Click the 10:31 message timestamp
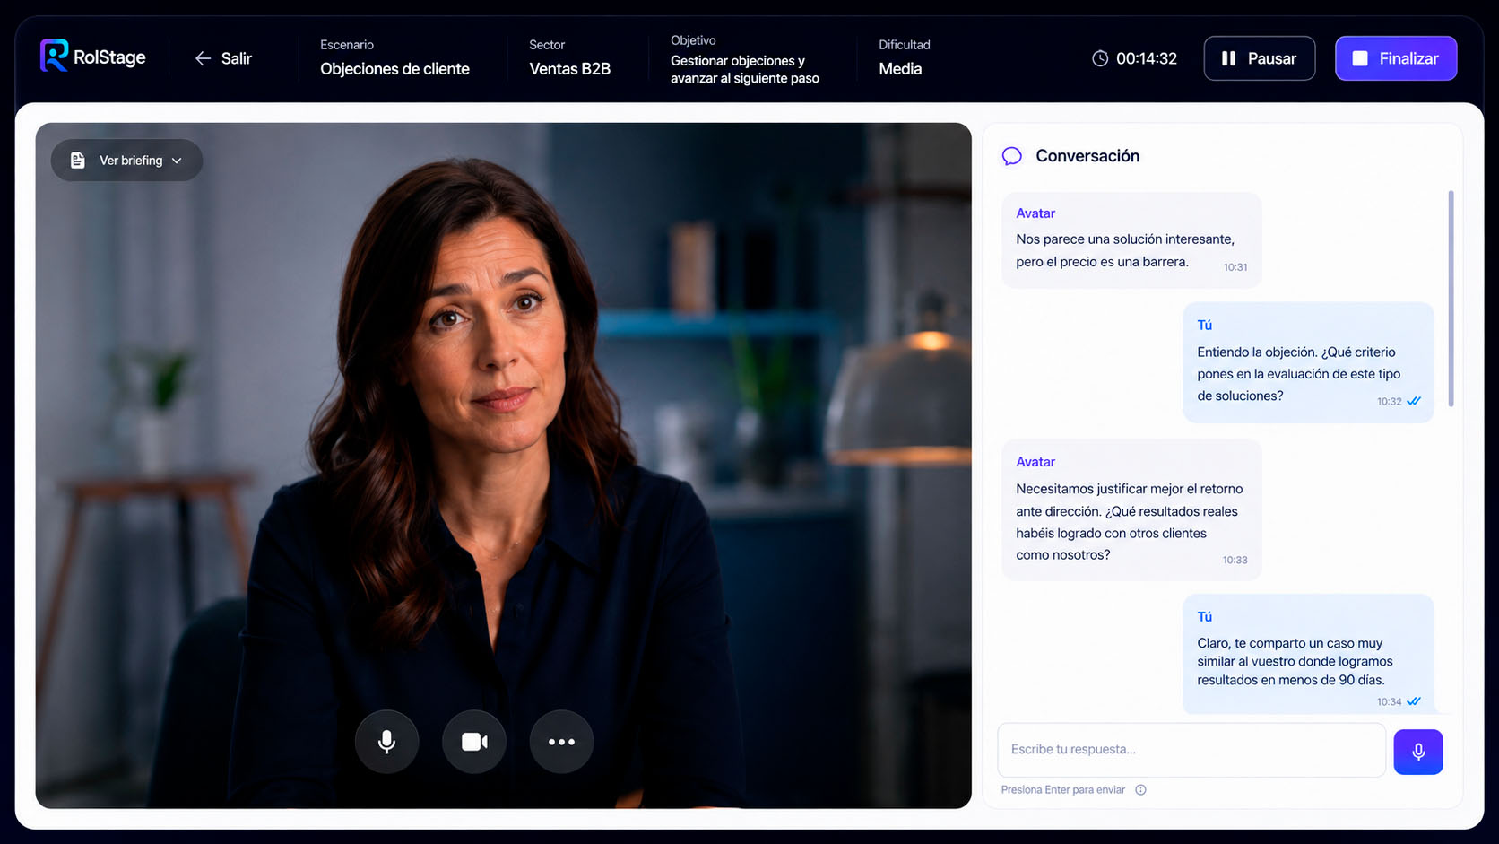 (x=1235, y=267)
